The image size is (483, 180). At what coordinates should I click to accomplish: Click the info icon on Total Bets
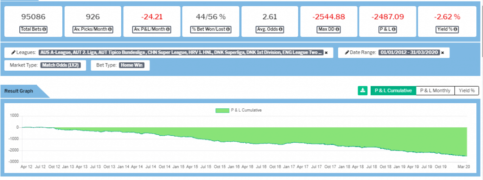click(x=44, y=30)
